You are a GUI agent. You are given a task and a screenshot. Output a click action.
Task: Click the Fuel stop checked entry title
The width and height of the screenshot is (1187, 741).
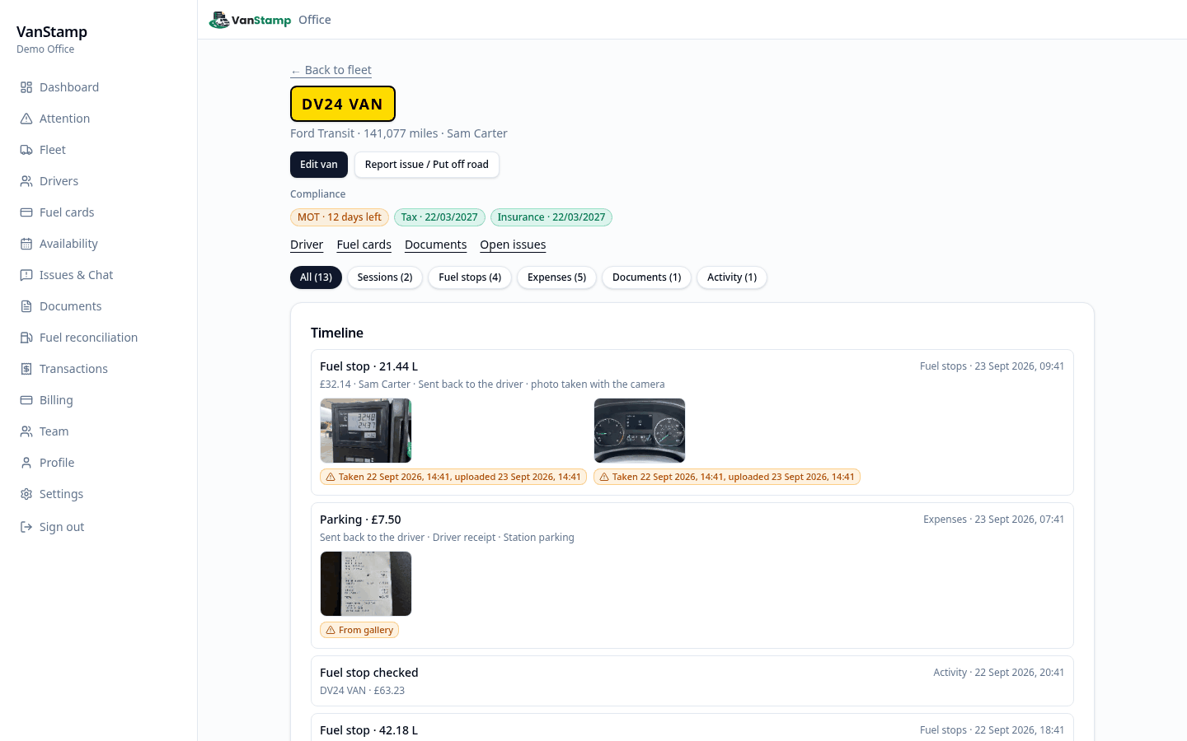point(369,673)
